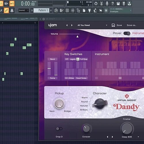This screenshot has height=144, width=144.
Task: Add a new pattern with plus button
Action: click(x=51, y=10)
